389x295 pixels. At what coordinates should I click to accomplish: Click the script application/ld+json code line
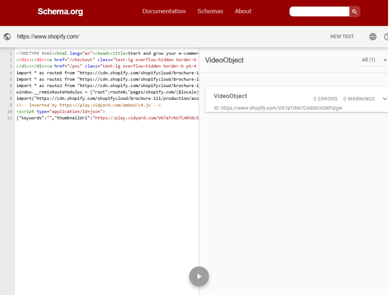click(x=61, y=112)
